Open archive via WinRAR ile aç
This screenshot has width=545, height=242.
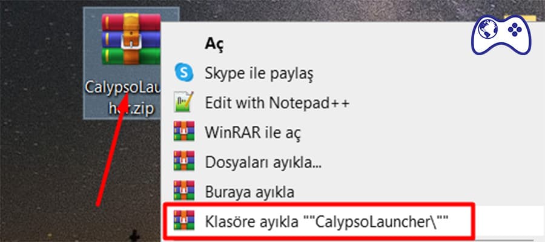click(253, 132)
